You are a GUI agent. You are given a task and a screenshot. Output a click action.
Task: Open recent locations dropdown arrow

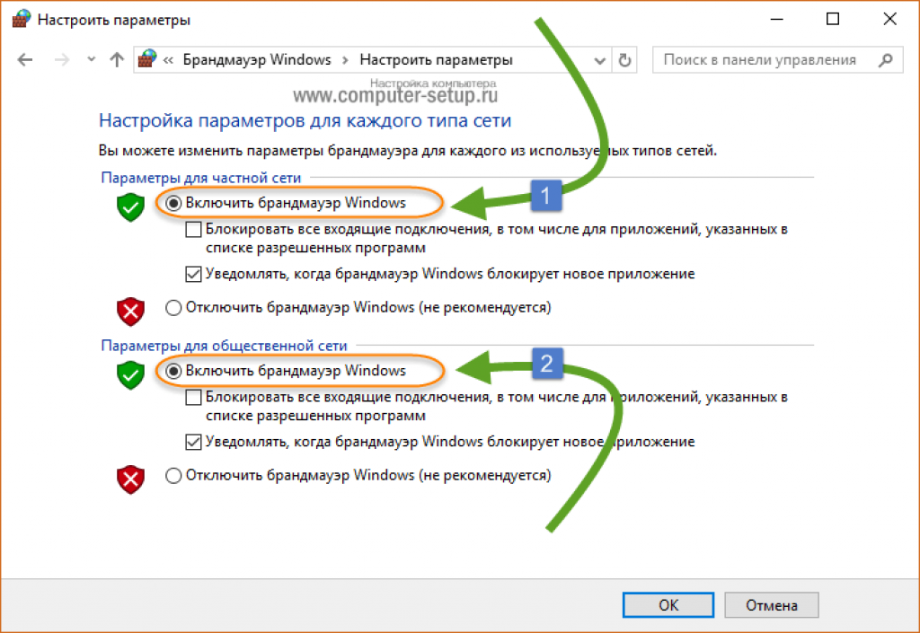(x=91, y=59)
